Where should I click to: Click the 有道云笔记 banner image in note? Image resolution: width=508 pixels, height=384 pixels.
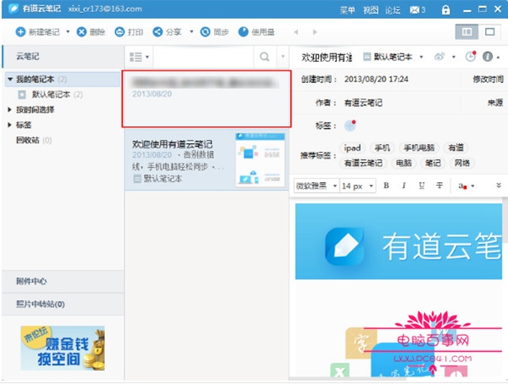point(399,242)
